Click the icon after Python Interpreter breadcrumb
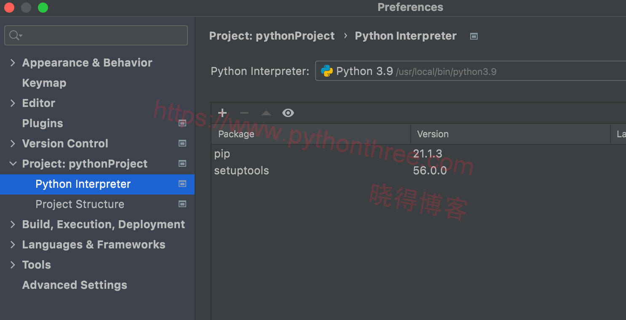This screenshot has width=626, height=320. coord(474,36)
